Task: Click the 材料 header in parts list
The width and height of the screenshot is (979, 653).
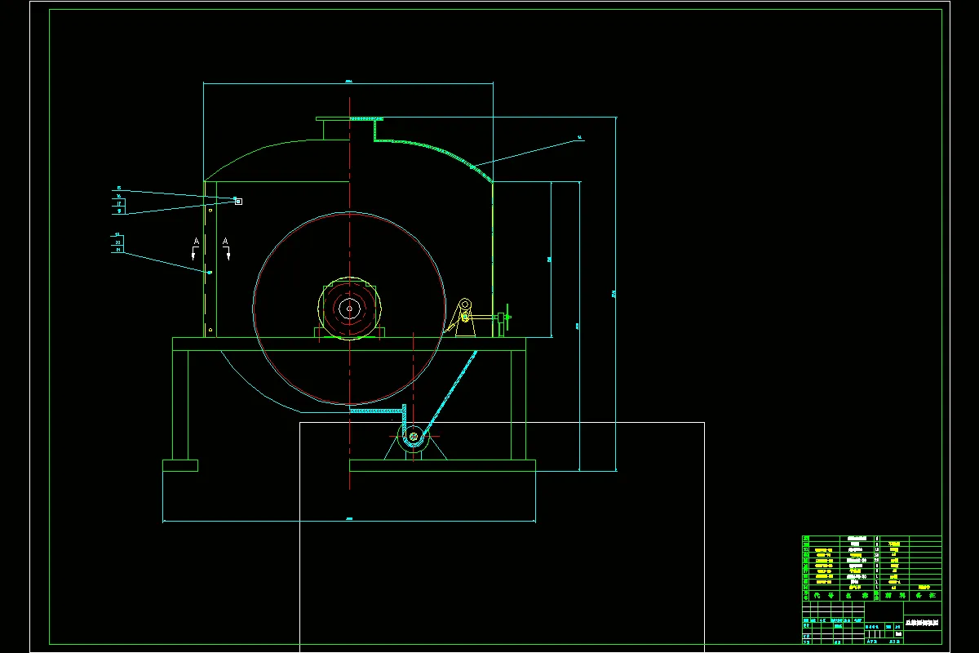Action: 895,596
